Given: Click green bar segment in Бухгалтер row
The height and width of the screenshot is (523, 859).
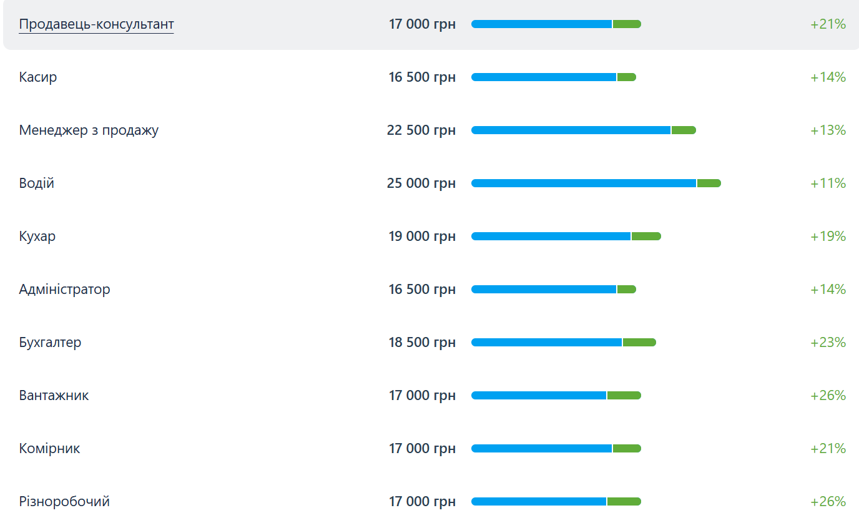Looking at the screenshot, I should coord(639,343).
